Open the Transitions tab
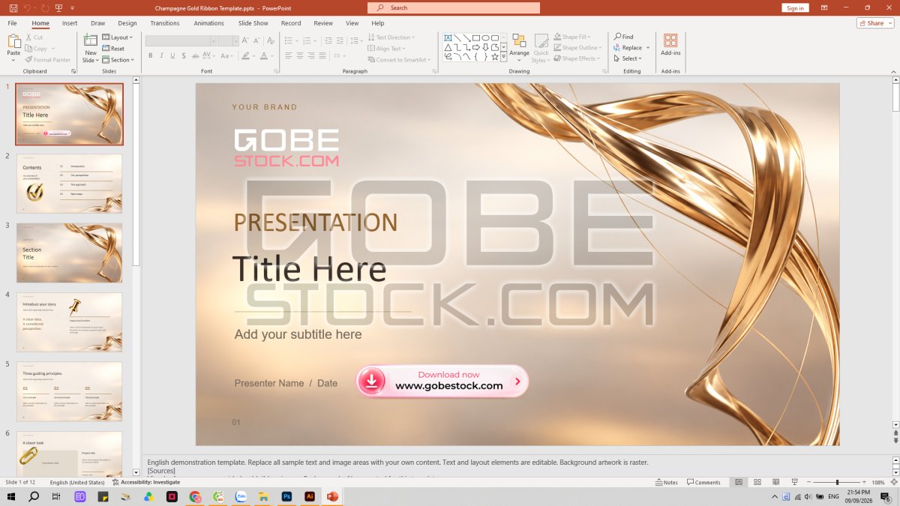Image resolution: width=900 pixels, height=506 pixels. click(165, 23)
